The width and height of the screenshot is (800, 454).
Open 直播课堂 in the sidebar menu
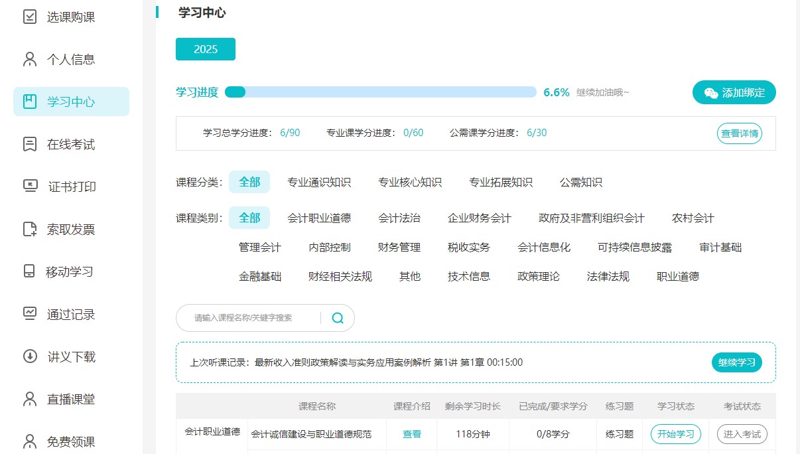click(71, 399)
